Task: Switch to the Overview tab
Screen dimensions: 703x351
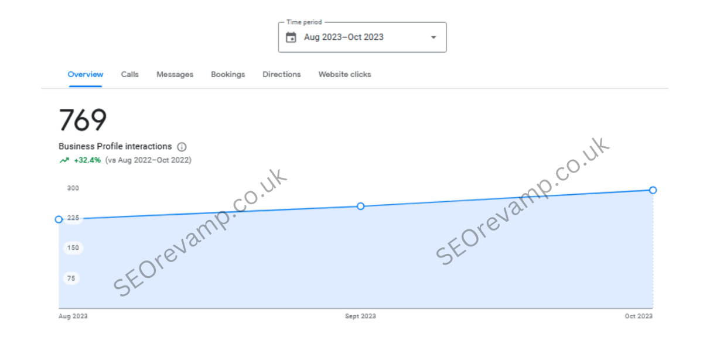Action: [86, 74]
